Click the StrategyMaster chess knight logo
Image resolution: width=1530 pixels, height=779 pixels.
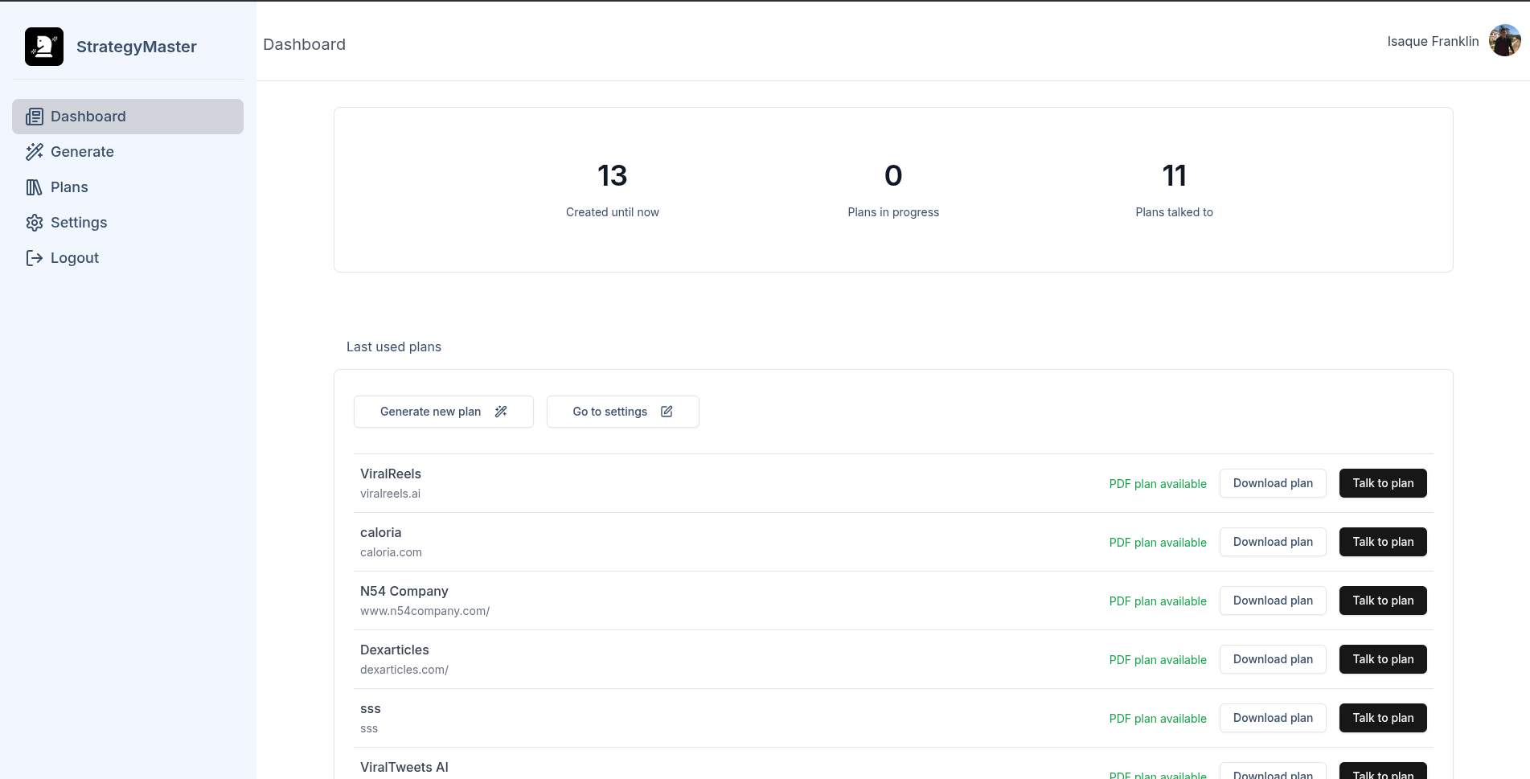[44, 47]
